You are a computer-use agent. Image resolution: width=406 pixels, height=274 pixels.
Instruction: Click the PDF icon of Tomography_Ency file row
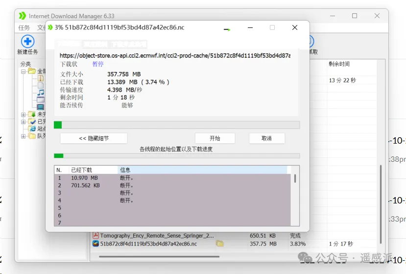[x=96, y=235]
